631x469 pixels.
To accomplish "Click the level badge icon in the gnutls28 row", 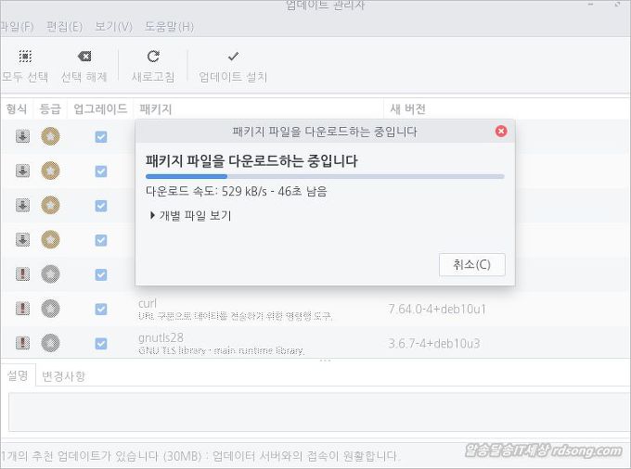I will tap(50, 342).
